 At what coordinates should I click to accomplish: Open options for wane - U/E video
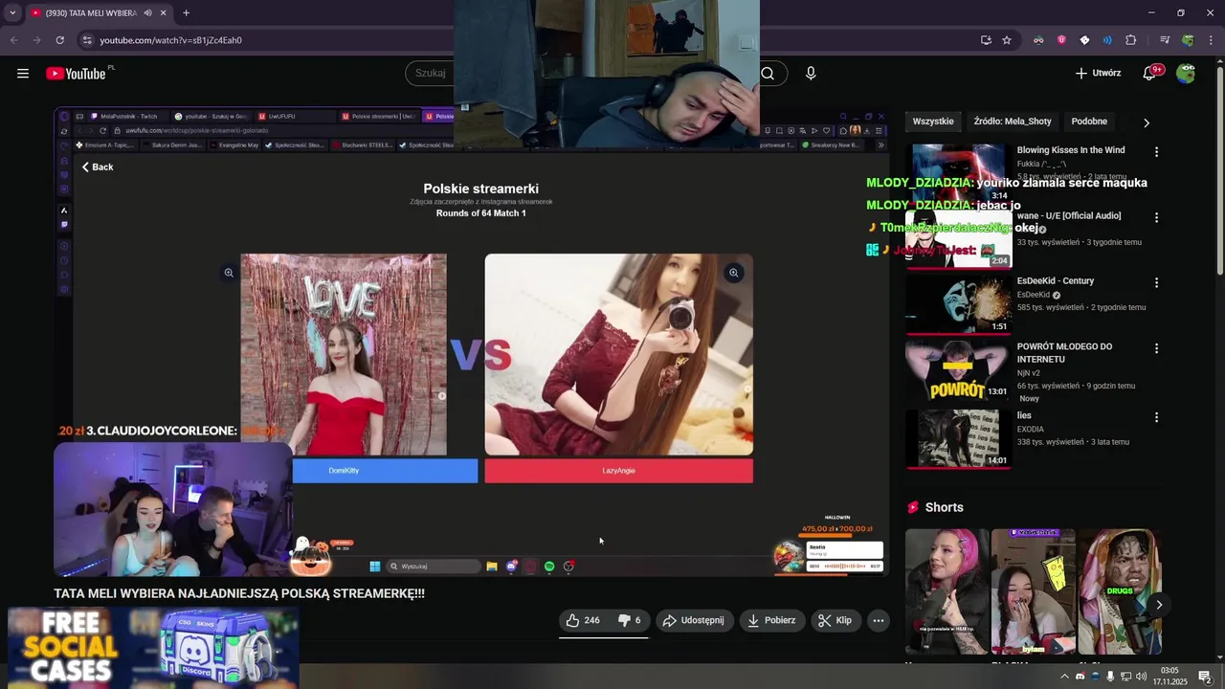(1156, 217)
